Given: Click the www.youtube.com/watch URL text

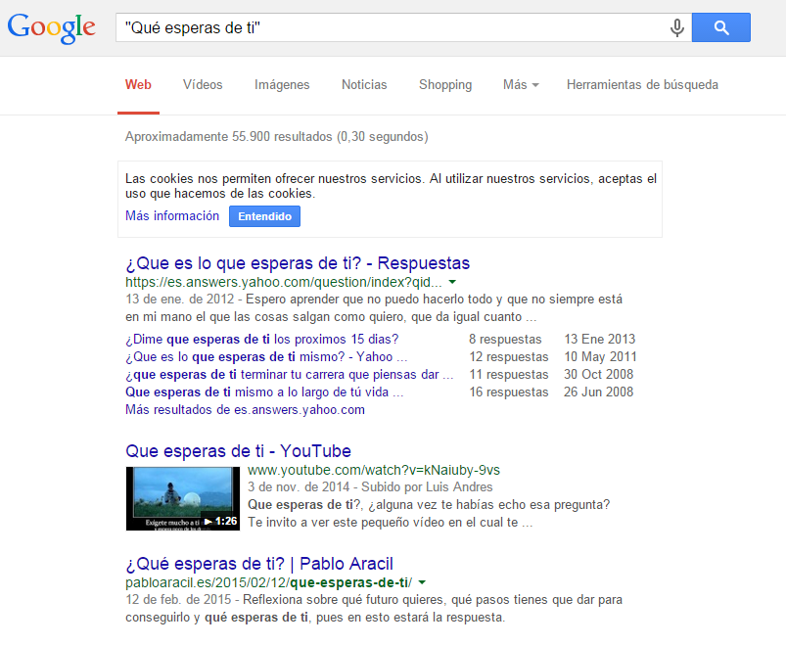Looking at the screenshot, I should [x=374, y=470].
